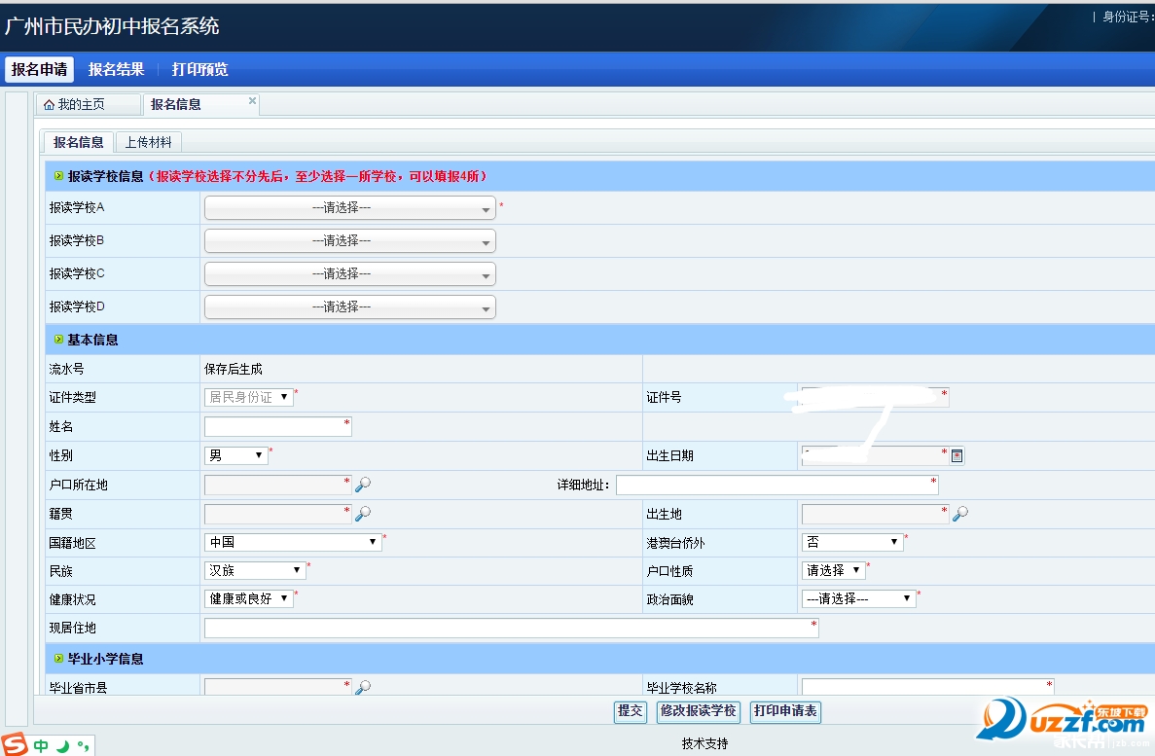1155x756 pixels.
Task: Open the 民族 dropdown showing 汉族
Action: [255, 570]
